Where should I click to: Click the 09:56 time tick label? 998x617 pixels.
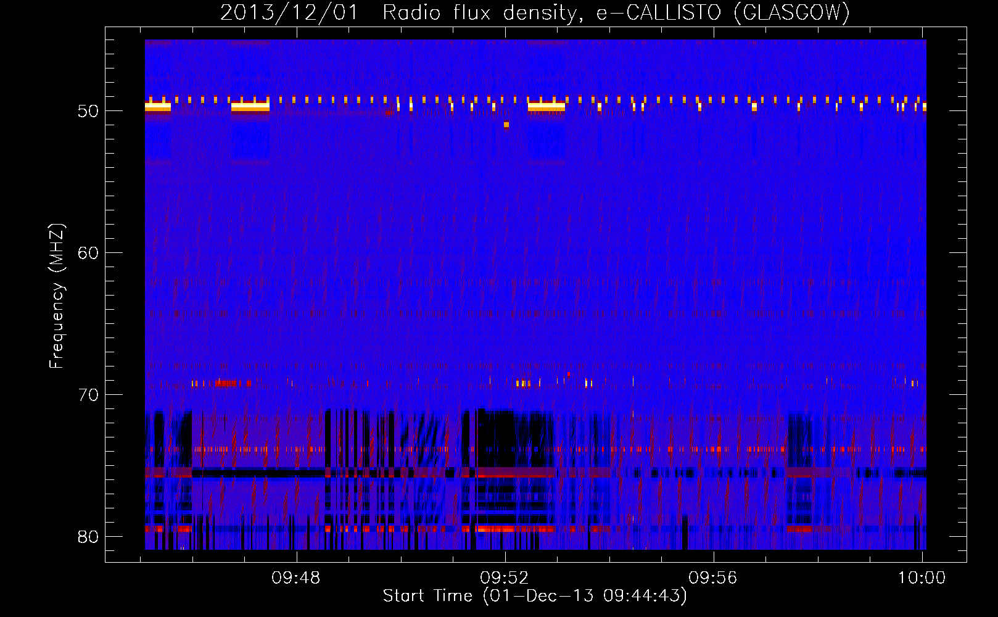pyautogui.click(x=713, y=578)
